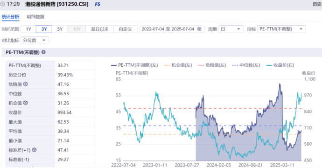The width and height of the screenshot is (322, 168).
Task: Toggle 机会值(左) legend series
Action: coord(178,65)
